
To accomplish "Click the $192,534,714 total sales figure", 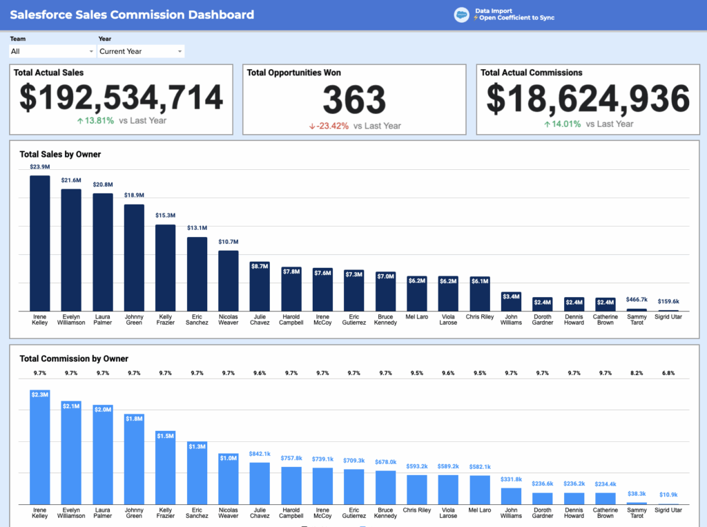I will tap(121, 98).
